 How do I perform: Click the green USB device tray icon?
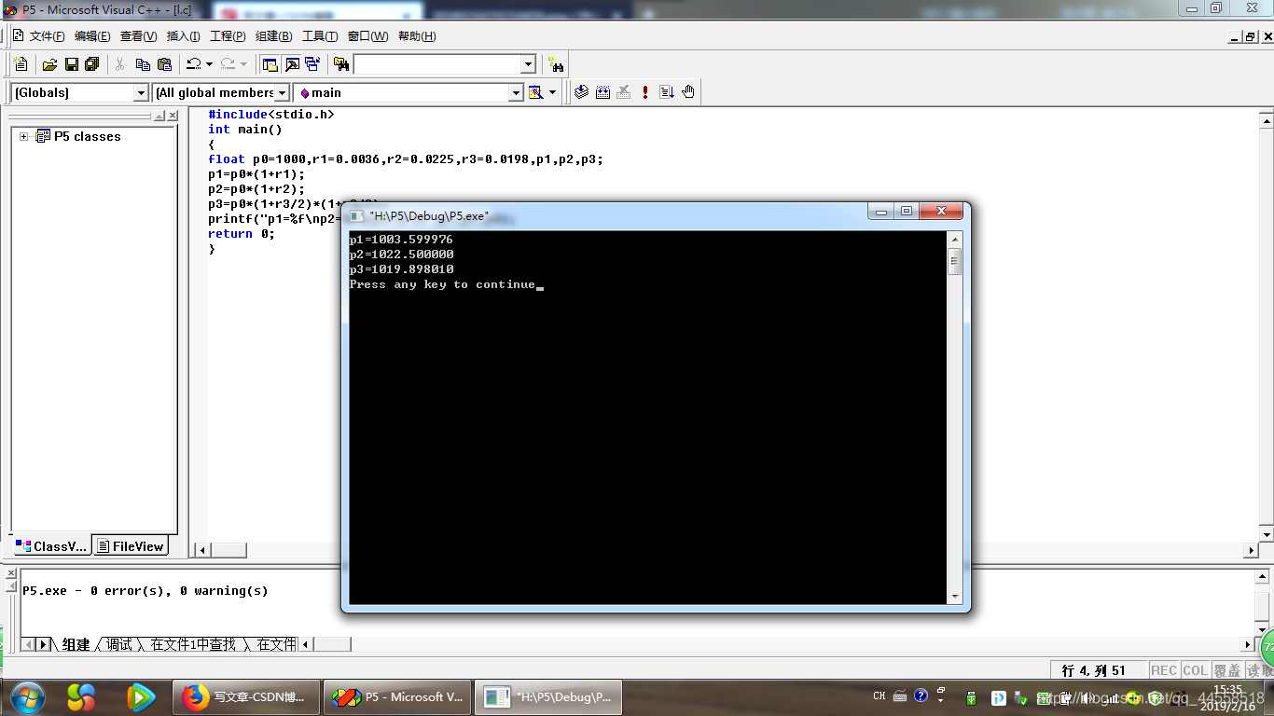(971, 697)
